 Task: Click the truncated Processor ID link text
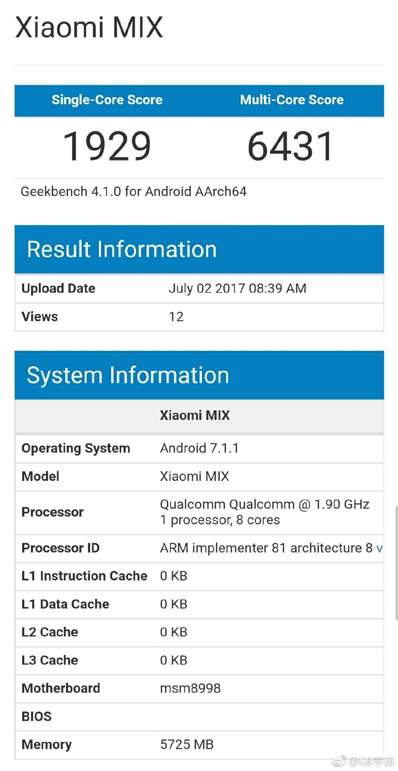[x=380, y=548]
